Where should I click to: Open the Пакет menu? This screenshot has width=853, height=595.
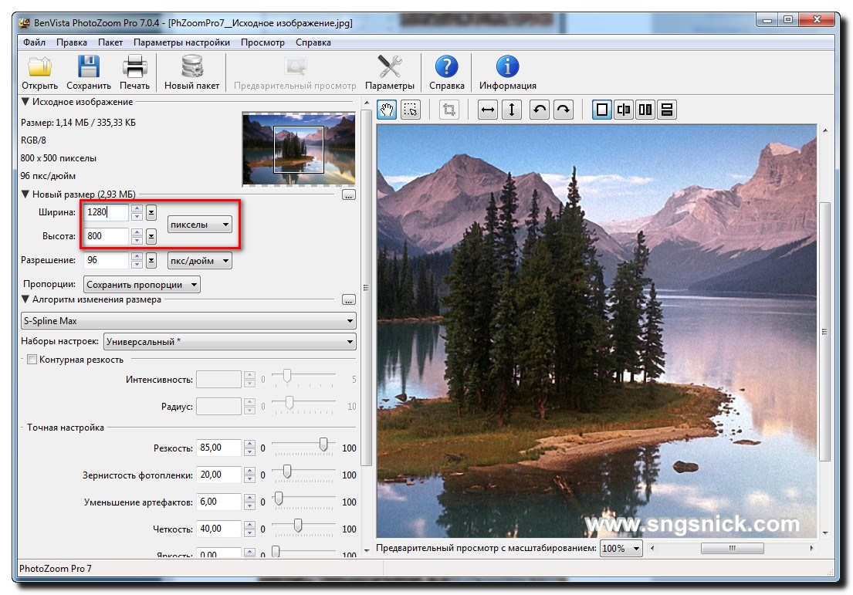pos(110,42)
